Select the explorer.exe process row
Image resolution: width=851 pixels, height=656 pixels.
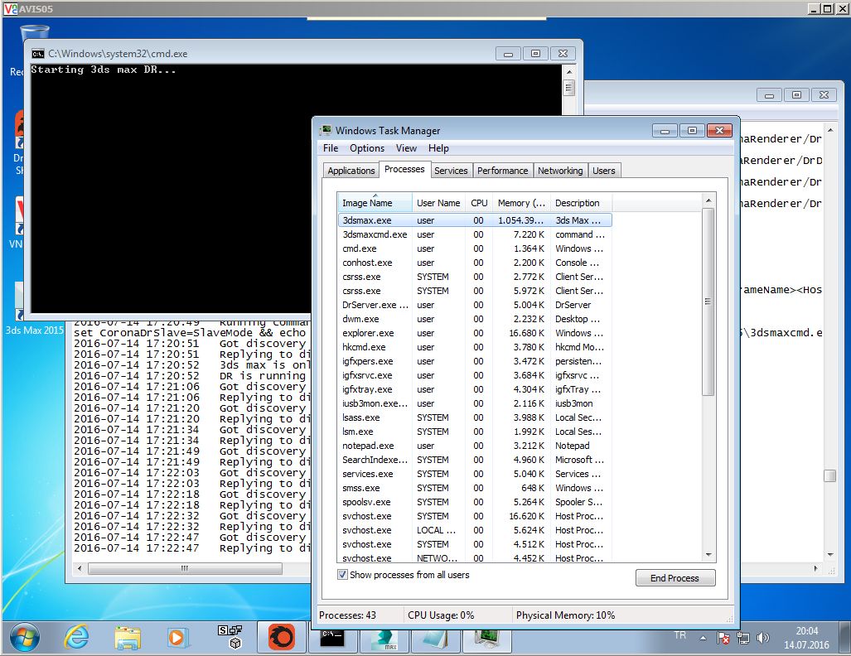pyautogui.click(x=475, y=333)
